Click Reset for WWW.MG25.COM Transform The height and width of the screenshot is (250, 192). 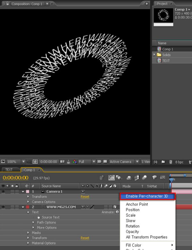pyautogui.click(x=85, y=238)
